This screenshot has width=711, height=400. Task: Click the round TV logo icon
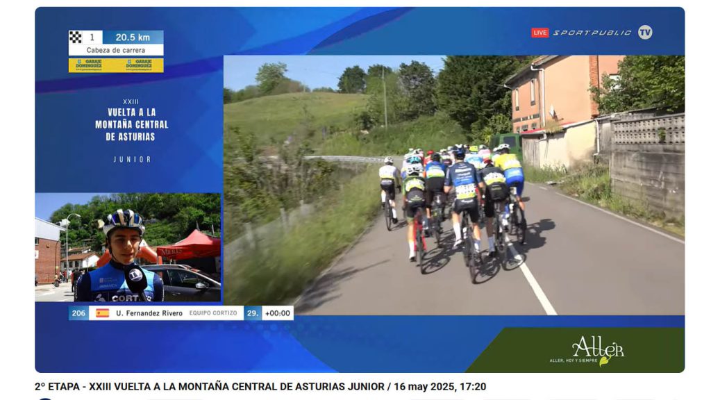click(x=645, y=32)
